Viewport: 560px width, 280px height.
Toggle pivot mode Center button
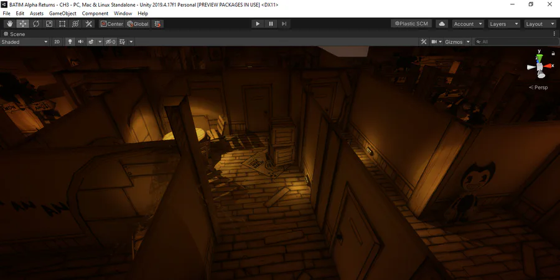pos(112,24)
